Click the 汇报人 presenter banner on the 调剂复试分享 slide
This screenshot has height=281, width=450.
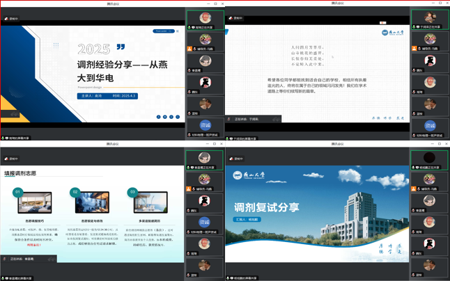pyautogui.click(x=247, y=219)
